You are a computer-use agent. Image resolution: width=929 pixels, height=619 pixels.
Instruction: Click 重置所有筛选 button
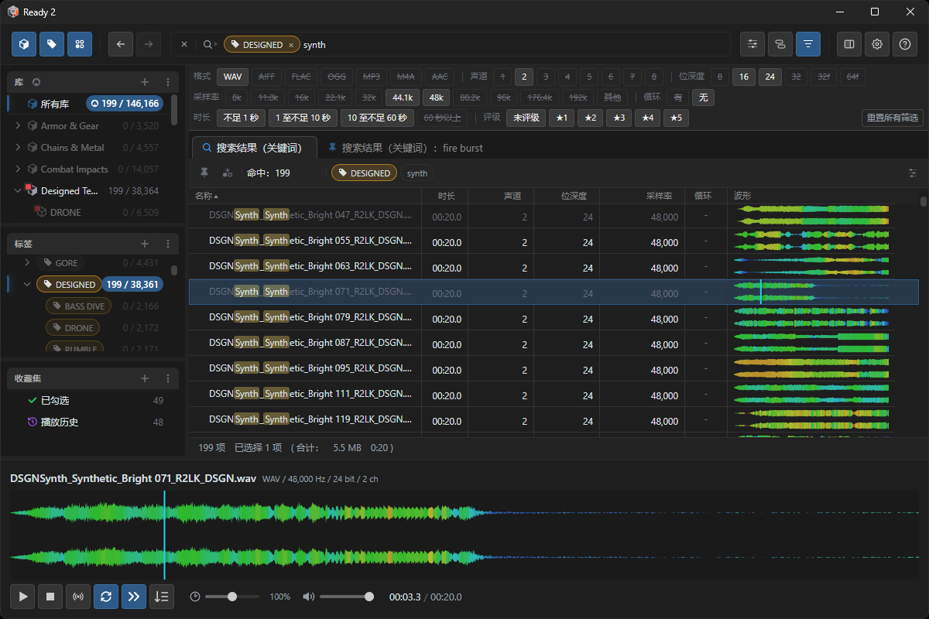[x=892, y=118]
